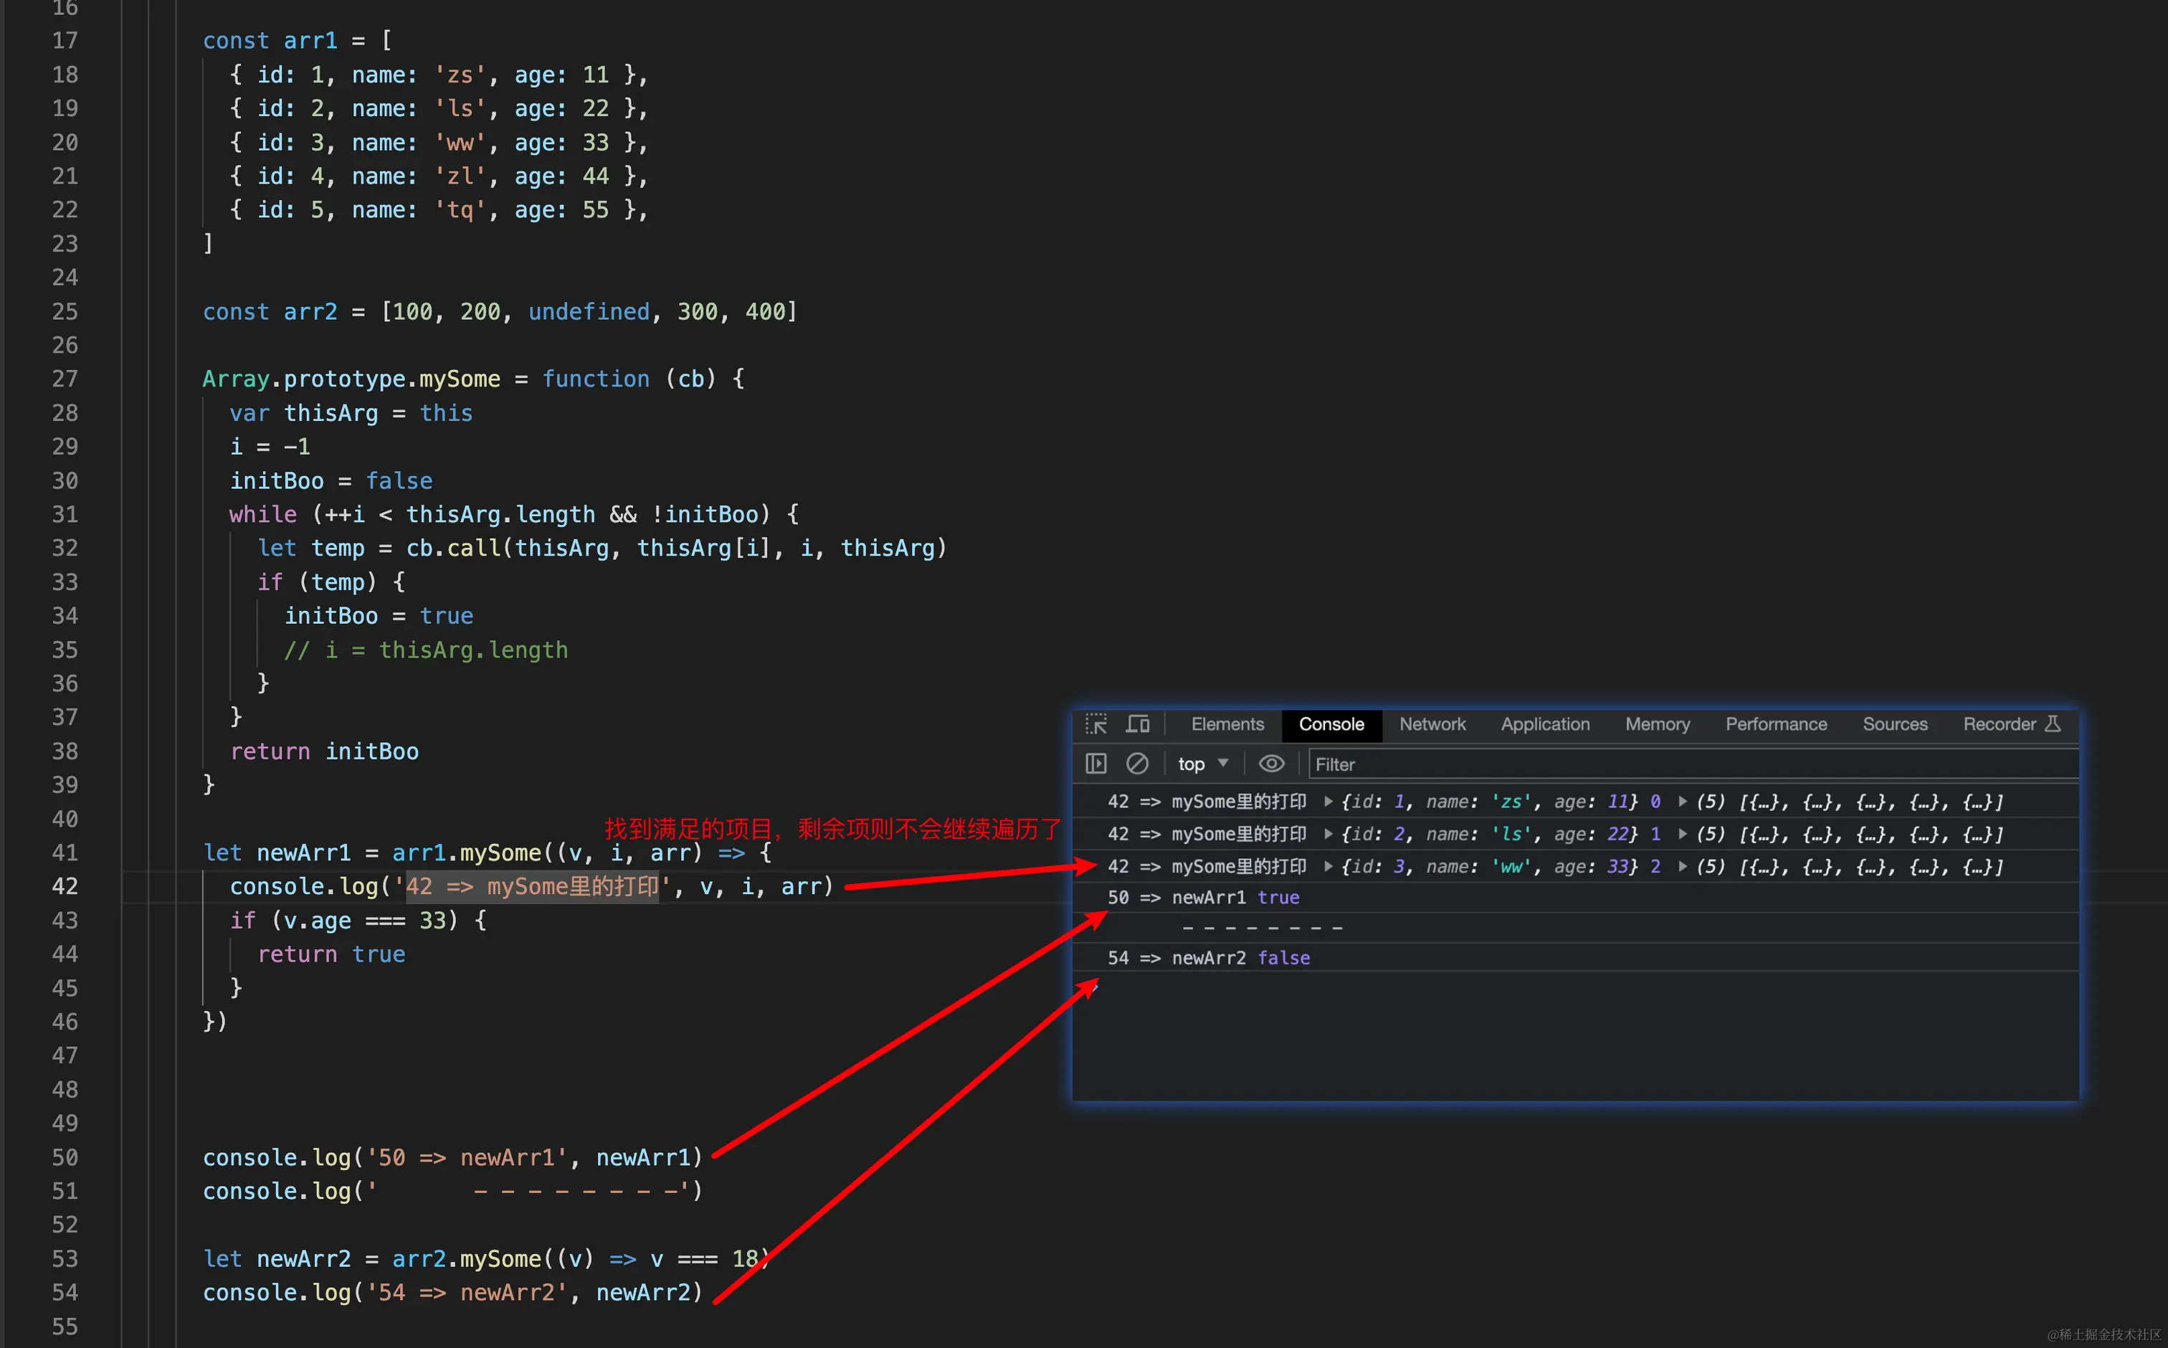Expand the id: 1 'zs' object
2168x1348 pixels.
click(x=1328, y=802)
